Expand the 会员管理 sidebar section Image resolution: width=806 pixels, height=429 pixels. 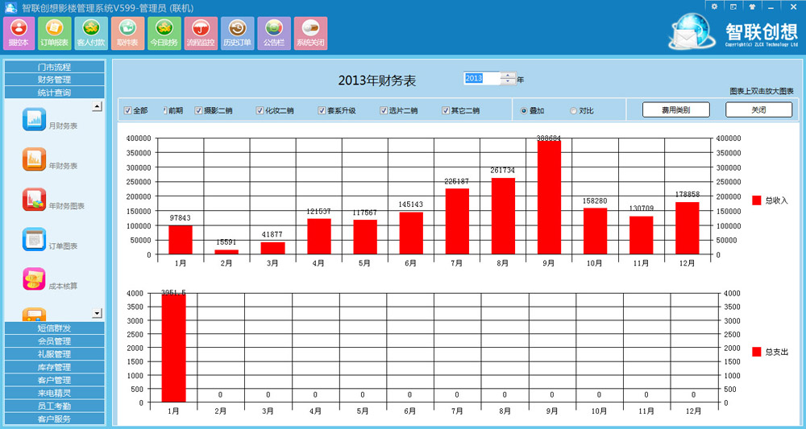[54, 341]
